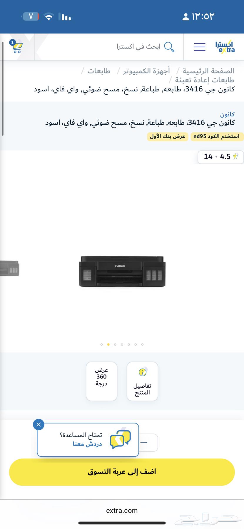Viewport: 244px width, 529px height.
Task: Select the third image carousel dot
Action: click(x=115, y=344)
